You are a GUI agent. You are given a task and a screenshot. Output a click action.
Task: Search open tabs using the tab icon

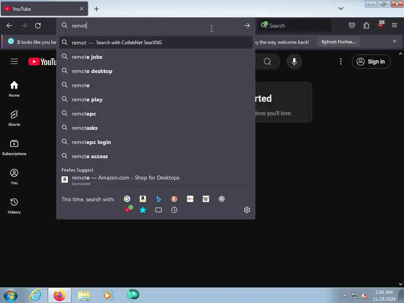click(159, 210)
